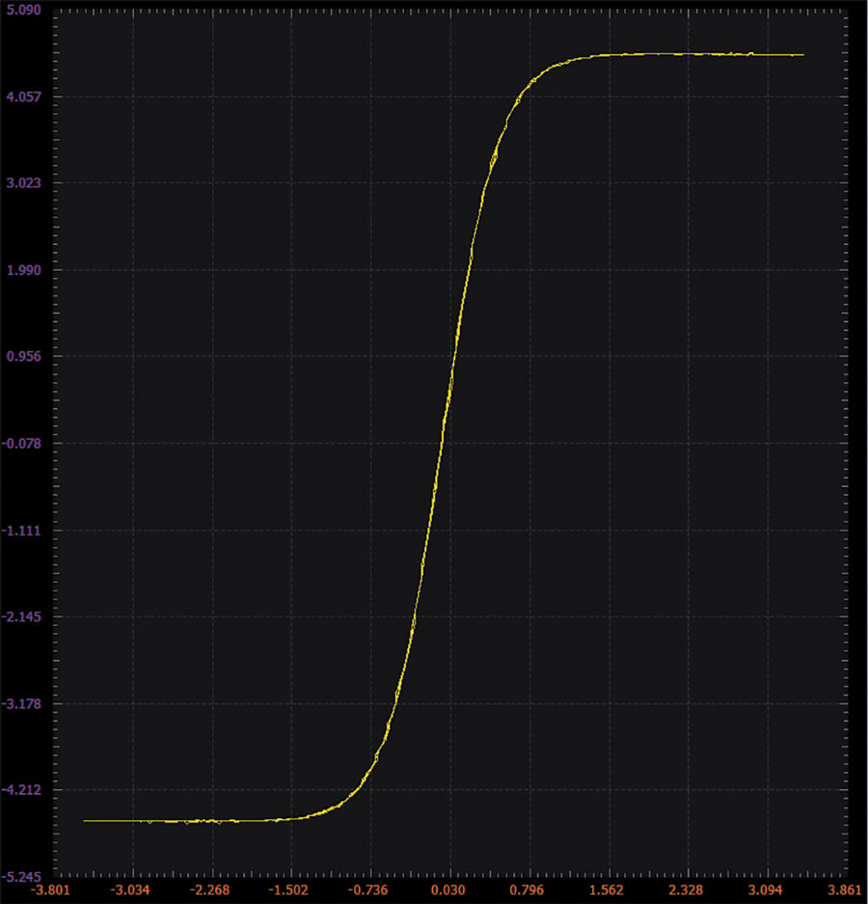The image size is (868, 904).
Task: Select the 0.796 horizontal axis label
Action: click(x=528, y=890)
